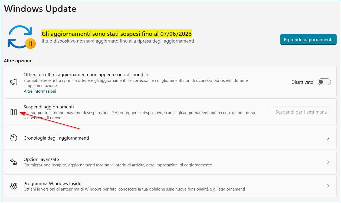Click the clock history icon for Cronologia
The image size is (341, 203).
[x=14, y=138]
